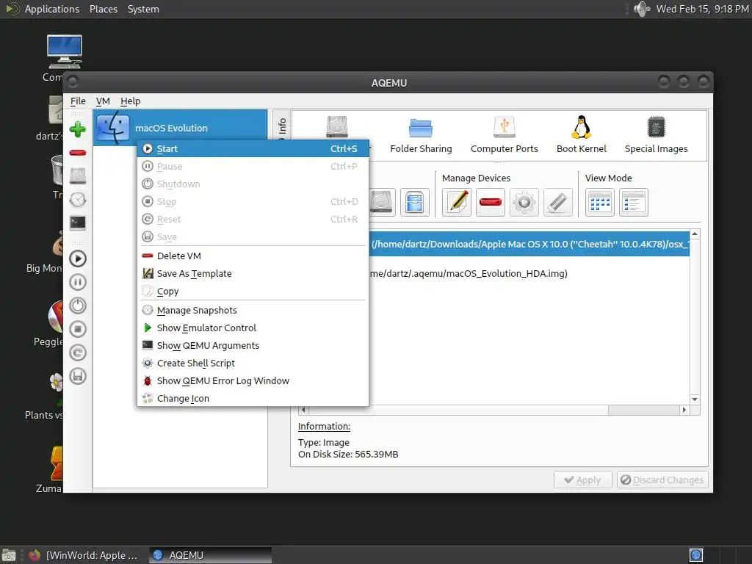This screenshot has width=752, height=564.
Task: Open the Boot Kernel tab
Action: [582, 136]
